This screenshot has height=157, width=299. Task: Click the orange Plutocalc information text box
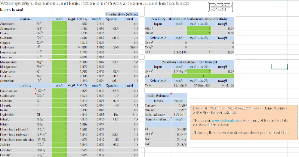[x=244, y=122]
